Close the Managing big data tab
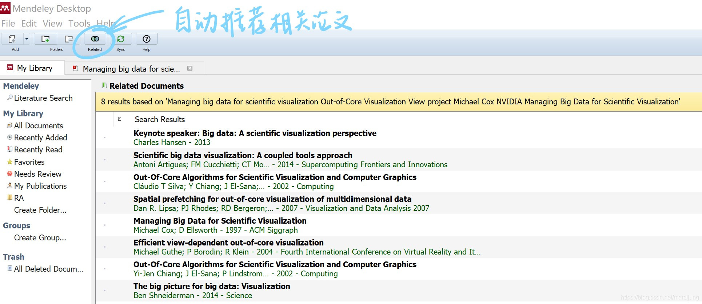Screen dimensions: 702x304 click(190, 68)
